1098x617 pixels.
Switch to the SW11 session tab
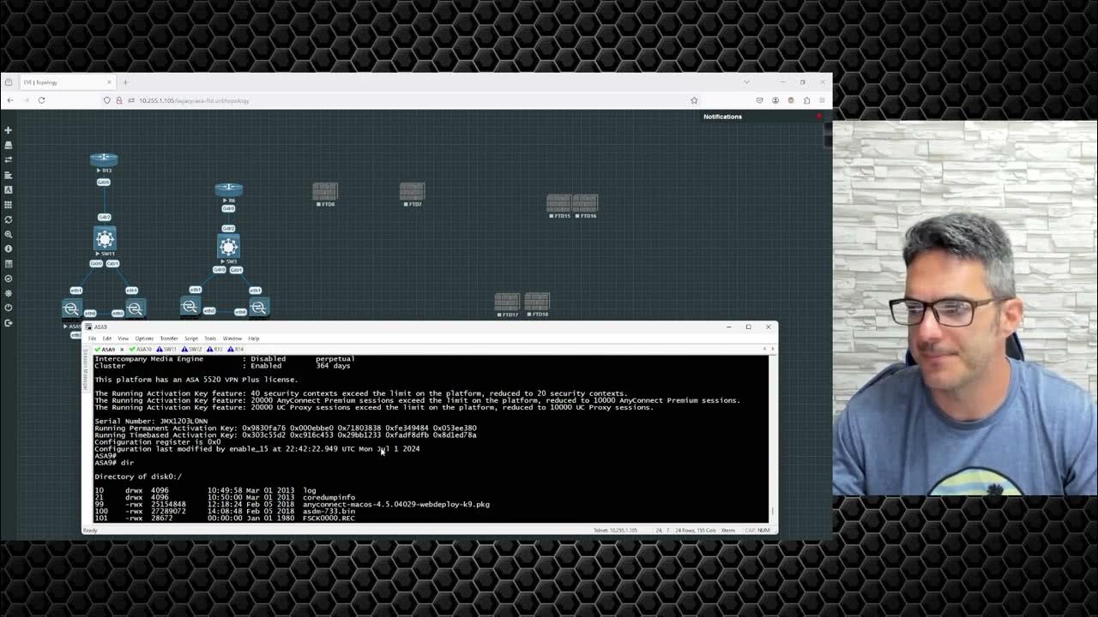click(169, 349)
